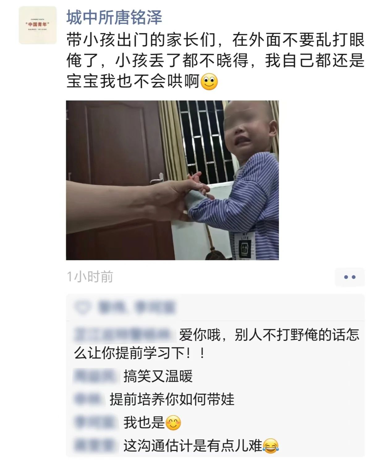Open blurred commenter name before 搞笑又温暖
The width and height of the screenshot is (378, 461).
96,376
